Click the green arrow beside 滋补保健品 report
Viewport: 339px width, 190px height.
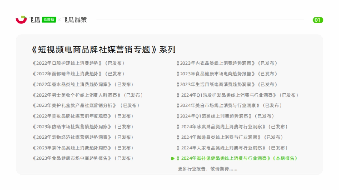coord(173,158)
